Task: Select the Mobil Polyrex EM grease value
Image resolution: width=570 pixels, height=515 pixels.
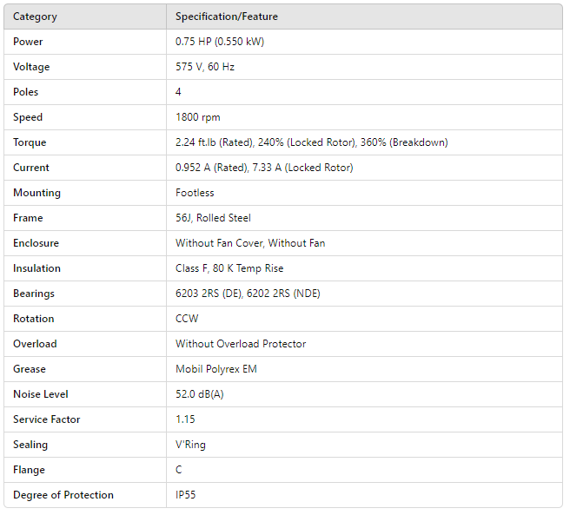Action: click(216, 369)
